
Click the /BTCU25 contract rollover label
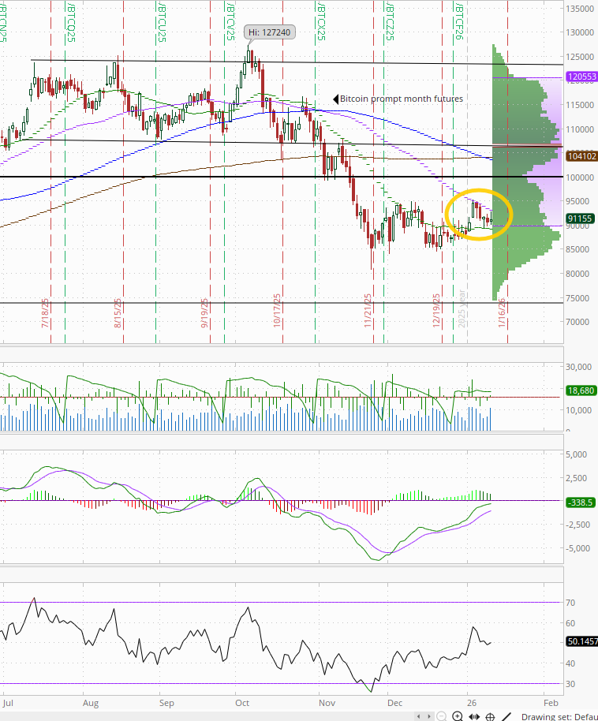pyautogui.click(x=162, y=22)
